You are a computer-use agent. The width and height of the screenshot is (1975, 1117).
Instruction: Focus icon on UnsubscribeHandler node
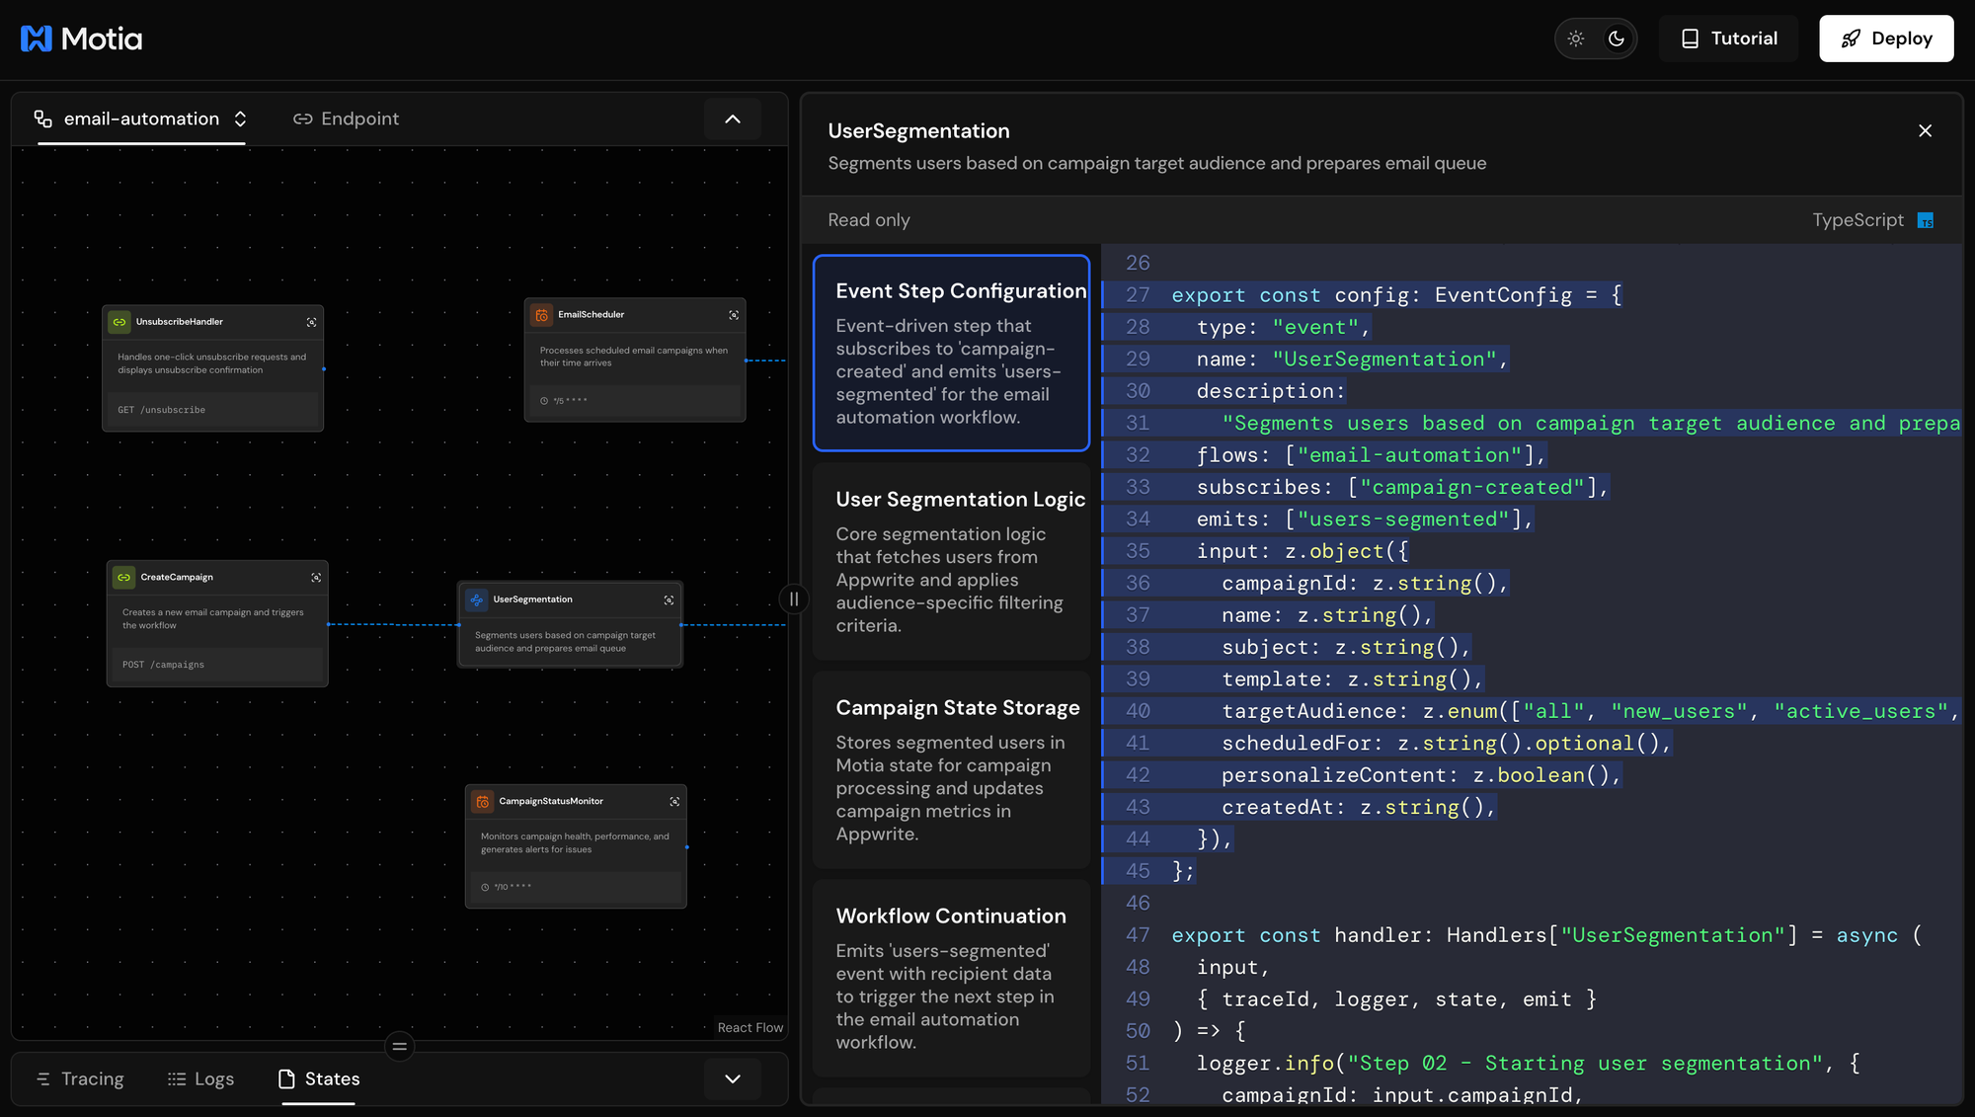coord(312,322)
